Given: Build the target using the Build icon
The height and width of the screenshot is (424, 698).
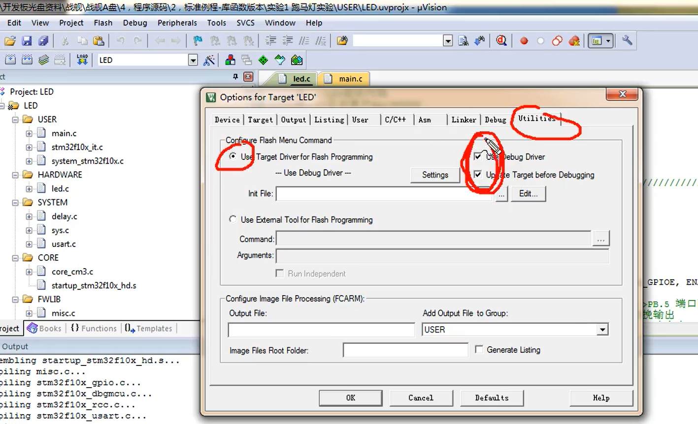Looking at the screenshot, I should coord(27,60).
